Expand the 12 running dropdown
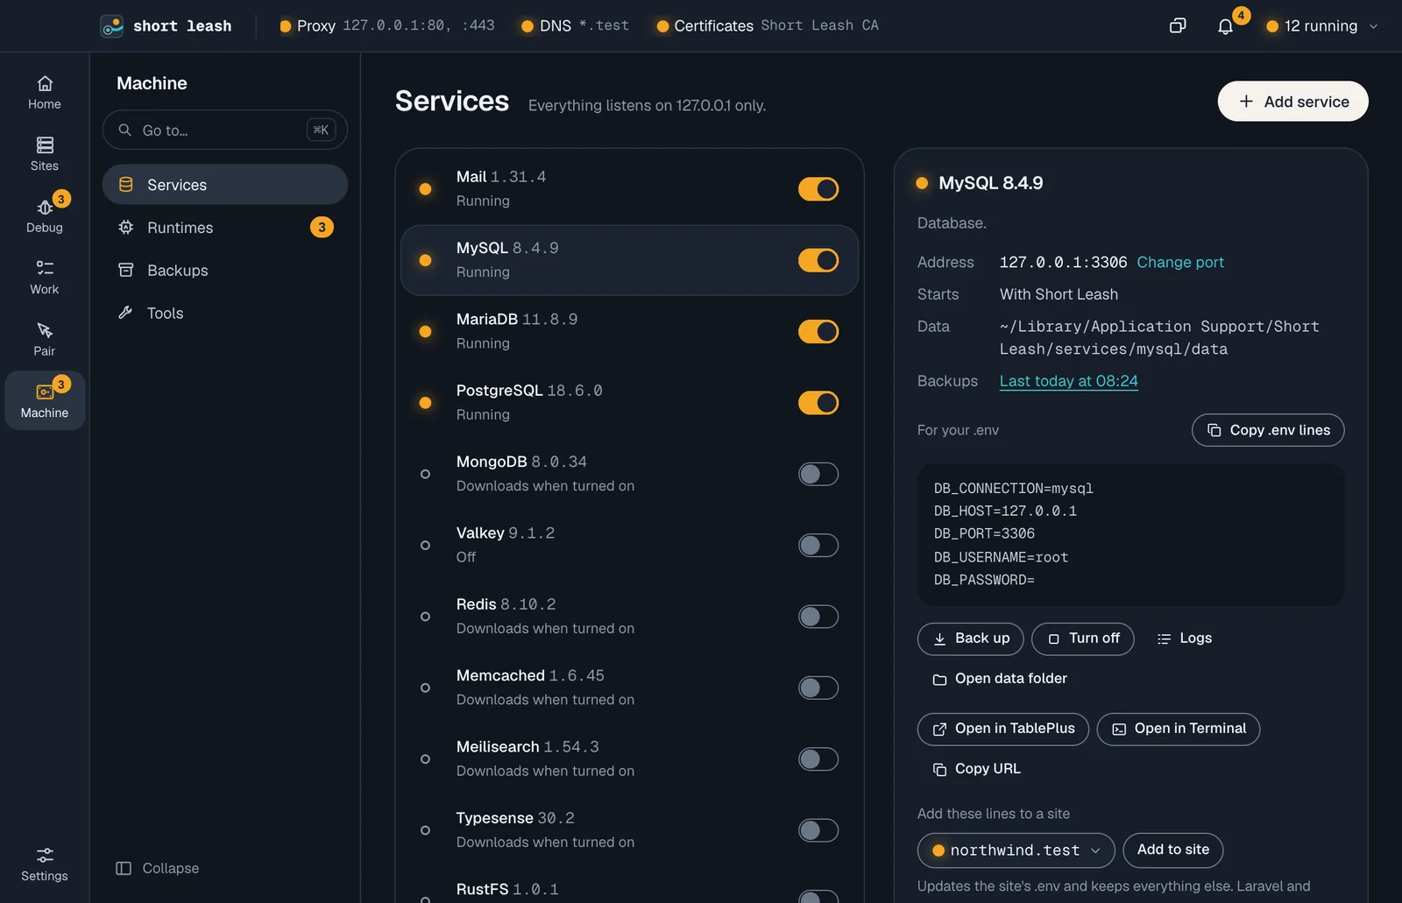Viewport: 1402px width, 903px height. [1322, 26]
